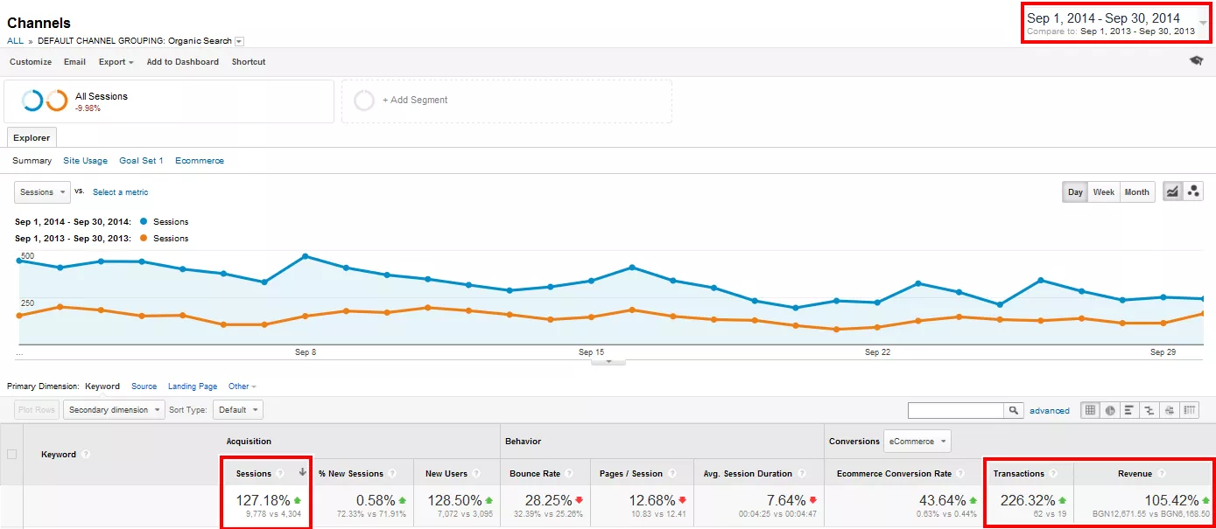The width and height of the screenshot is (1216, 529).
Task: Tick the select-all keyword checkbox
Action: (x=11, y=454)
